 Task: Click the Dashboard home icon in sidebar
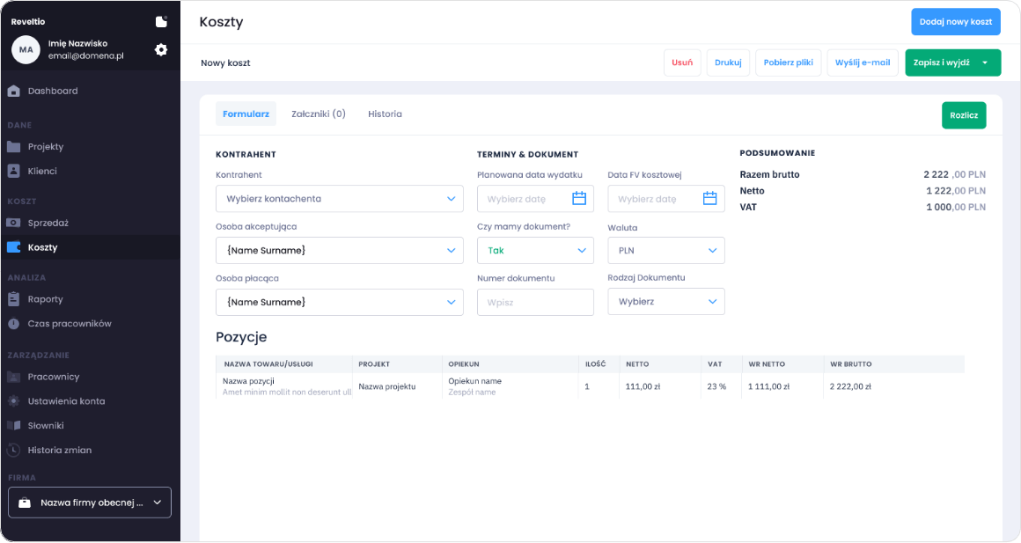click(13, 91)
